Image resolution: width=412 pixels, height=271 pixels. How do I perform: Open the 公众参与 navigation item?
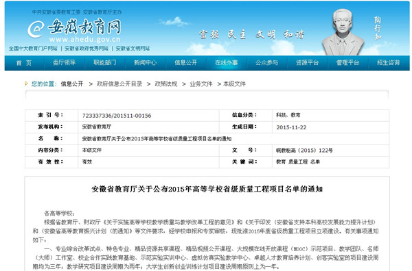point(266,62)
